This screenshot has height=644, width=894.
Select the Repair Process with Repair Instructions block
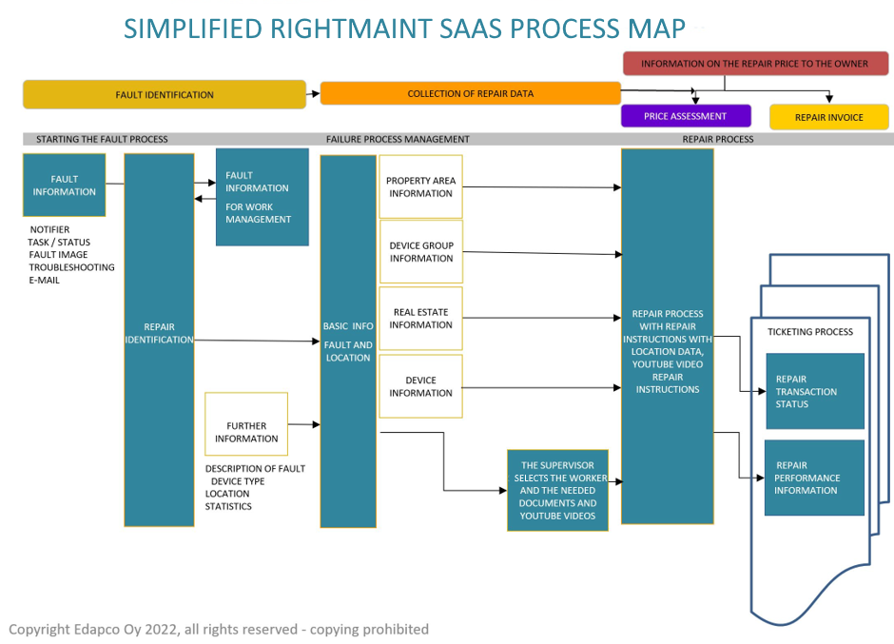tap(668, 337)
